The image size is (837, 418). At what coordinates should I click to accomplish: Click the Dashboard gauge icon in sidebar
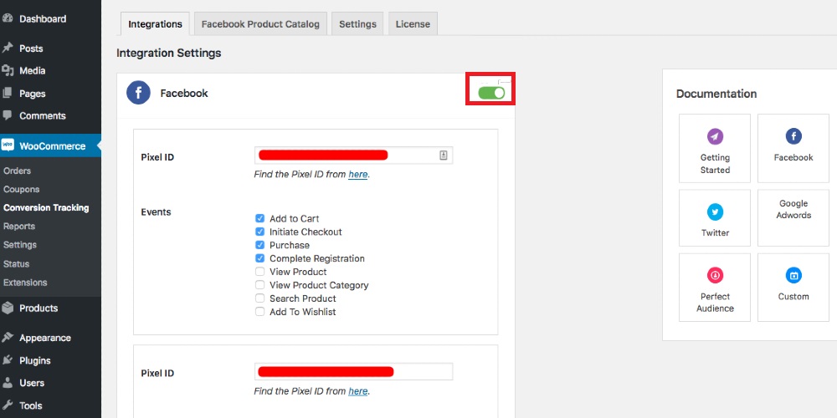pos(7,18)
